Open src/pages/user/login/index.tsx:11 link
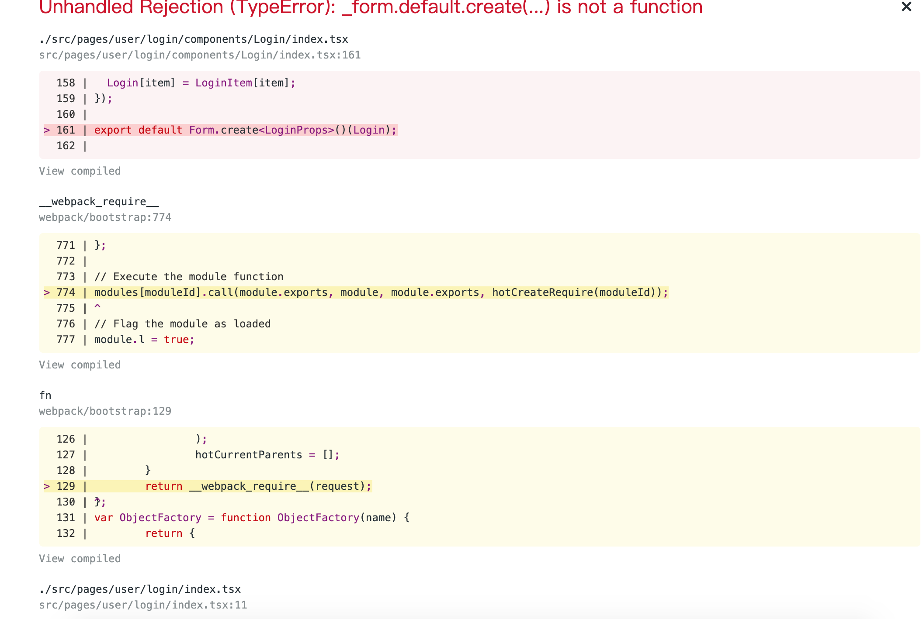Viewport: 923px width, 619px height. 143,605
